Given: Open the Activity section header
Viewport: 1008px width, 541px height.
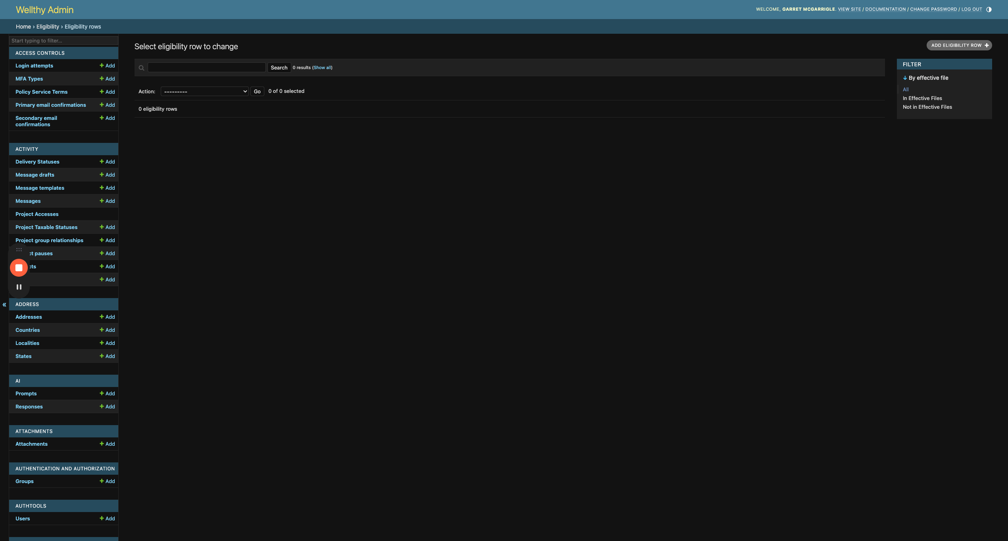Looking at the screenshot, I should coord(27,149).
